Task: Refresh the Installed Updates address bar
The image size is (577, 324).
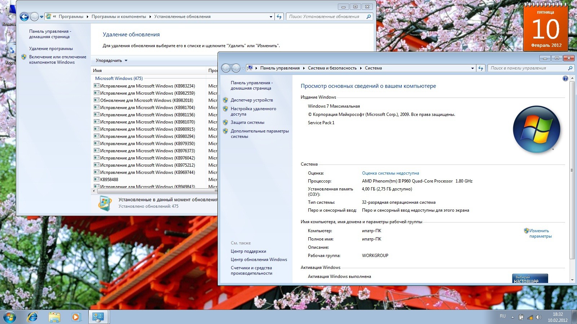Action: [x=279, y=17]
